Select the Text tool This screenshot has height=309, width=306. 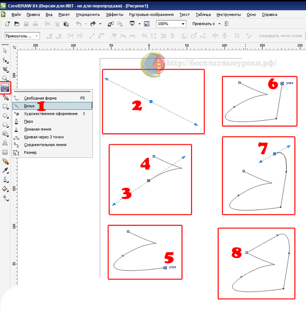pyautogui.click(x=5, y=143)
